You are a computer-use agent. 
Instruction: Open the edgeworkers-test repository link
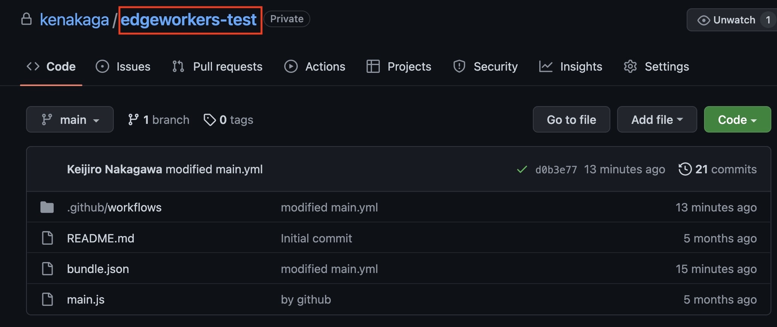[x=189, y=20]
